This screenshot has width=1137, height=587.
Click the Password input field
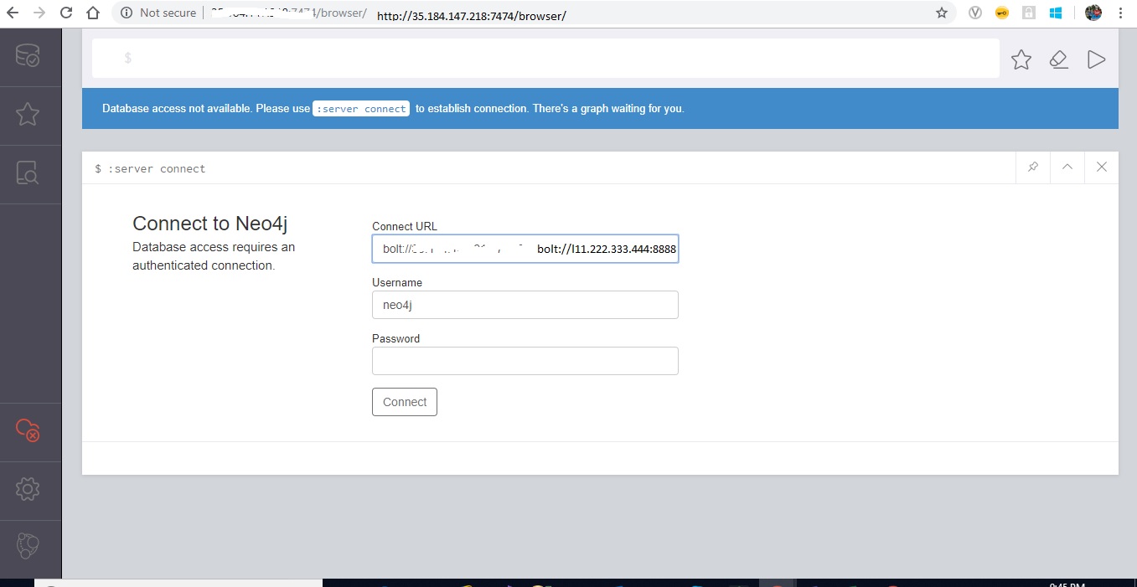tap(525, 361)
